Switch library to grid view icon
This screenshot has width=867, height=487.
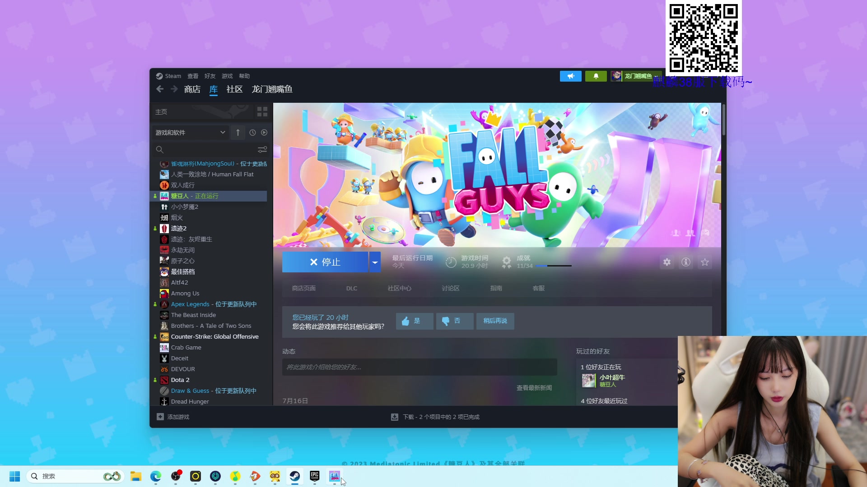(x=262, y=111)
